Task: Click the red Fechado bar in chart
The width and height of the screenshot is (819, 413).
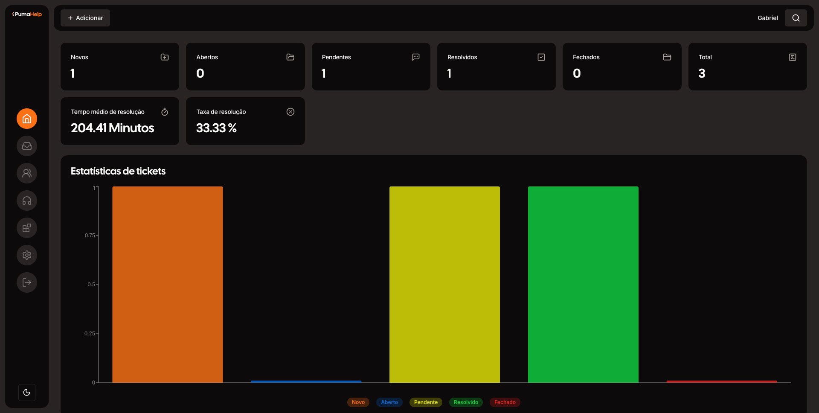Action: [x=722, y=381]
